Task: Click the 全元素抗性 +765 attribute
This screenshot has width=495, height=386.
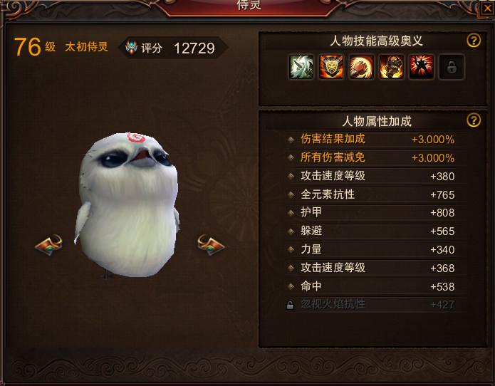Action: click(x=371, y=194)
